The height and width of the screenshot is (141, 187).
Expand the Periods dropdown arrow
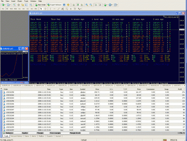coord(112,5)
